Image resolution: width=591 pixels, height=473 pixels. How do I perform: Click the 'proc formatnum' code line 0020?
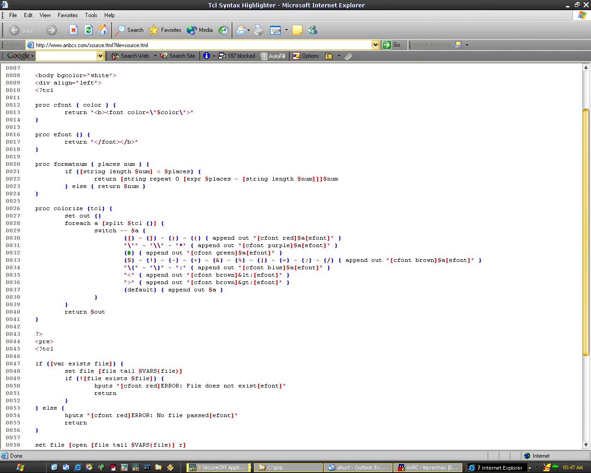coord(92,164)
